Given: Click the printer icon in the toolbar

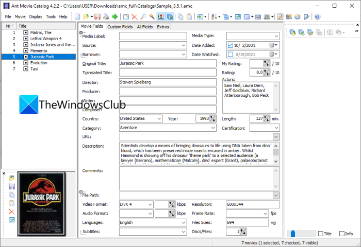Looking at the screenshot, I should (106, 17).
